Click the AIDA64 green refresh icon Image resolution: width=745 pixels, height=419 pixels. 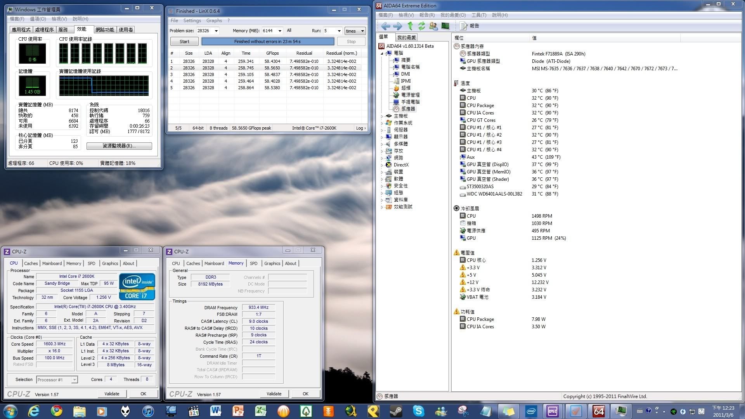[x=421, y=26]
